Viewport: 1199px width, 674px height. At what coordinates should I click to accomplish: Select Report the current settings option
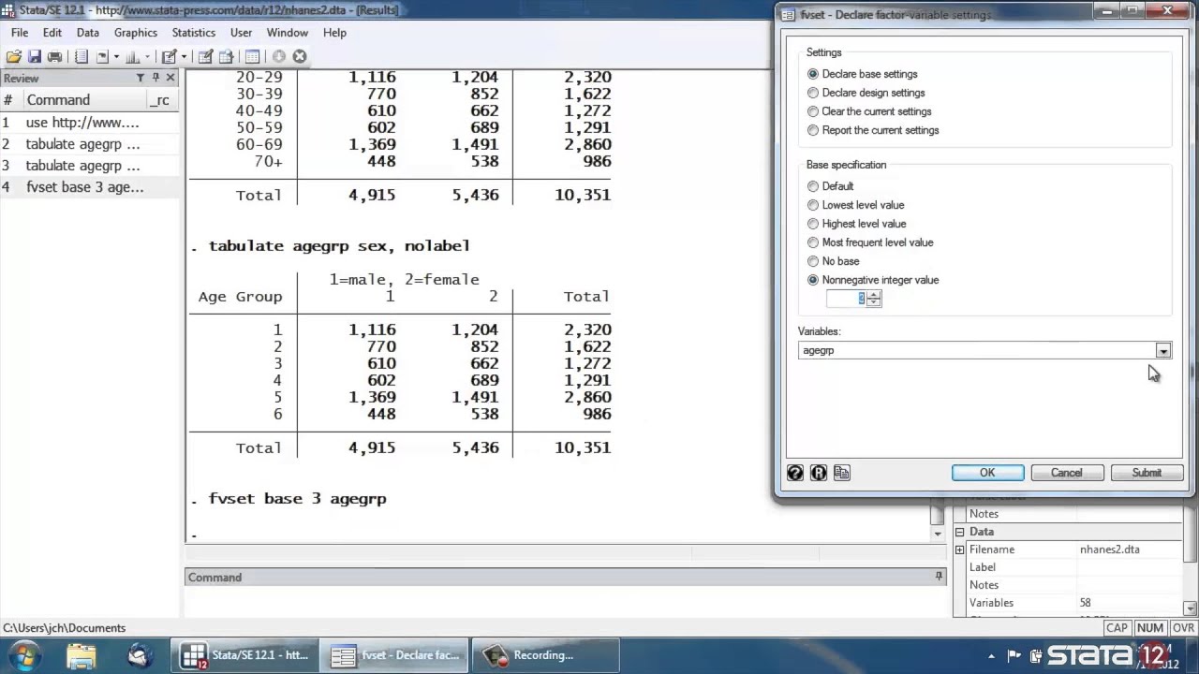813,130
